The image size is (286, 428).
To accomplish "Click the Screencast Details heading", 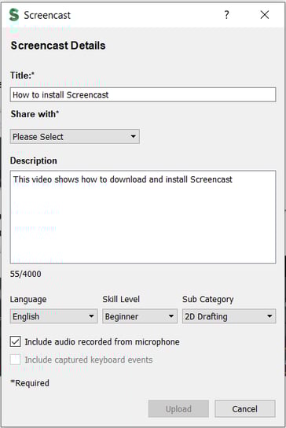I will pyautogui.click(x=58, y=46).
